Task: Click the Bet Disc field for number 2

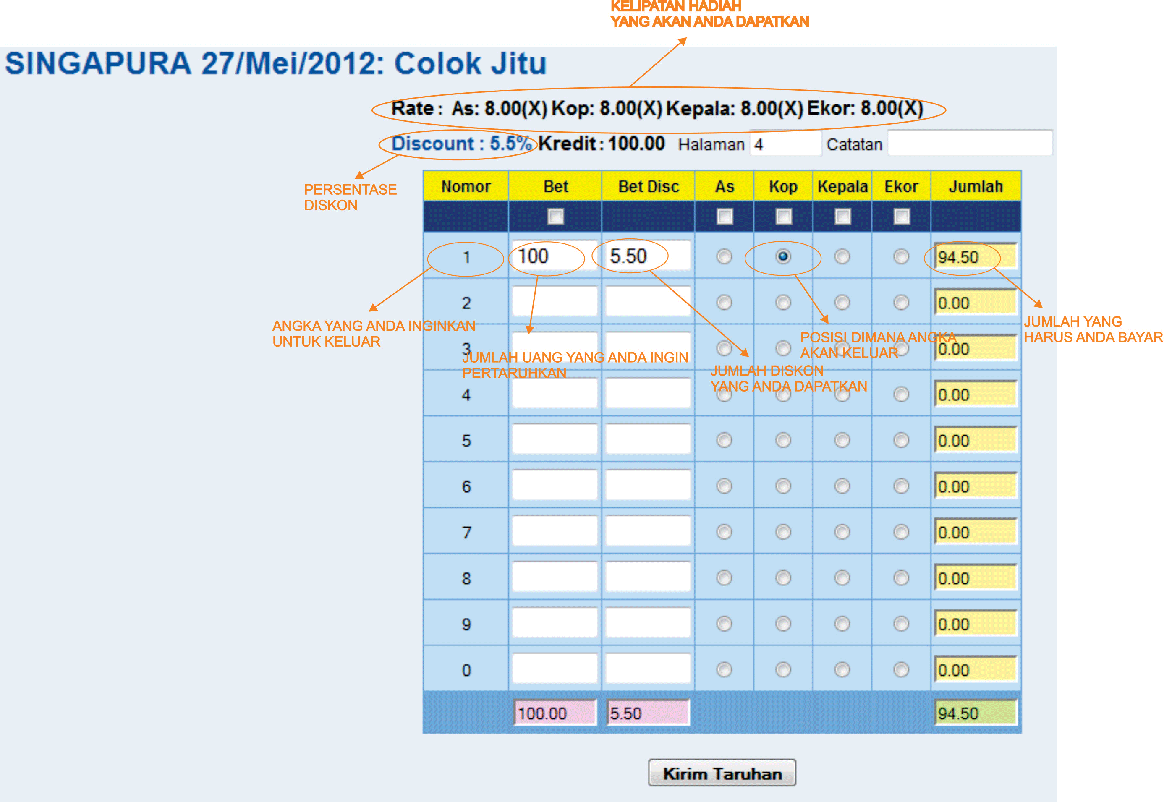Action: pos(648,301)
